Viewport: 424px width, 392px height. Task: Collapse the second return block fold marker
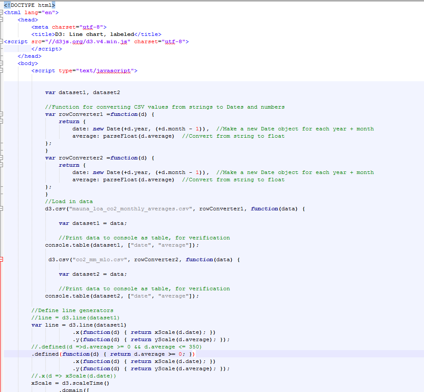pyautogui.click(x=3, y=165)
